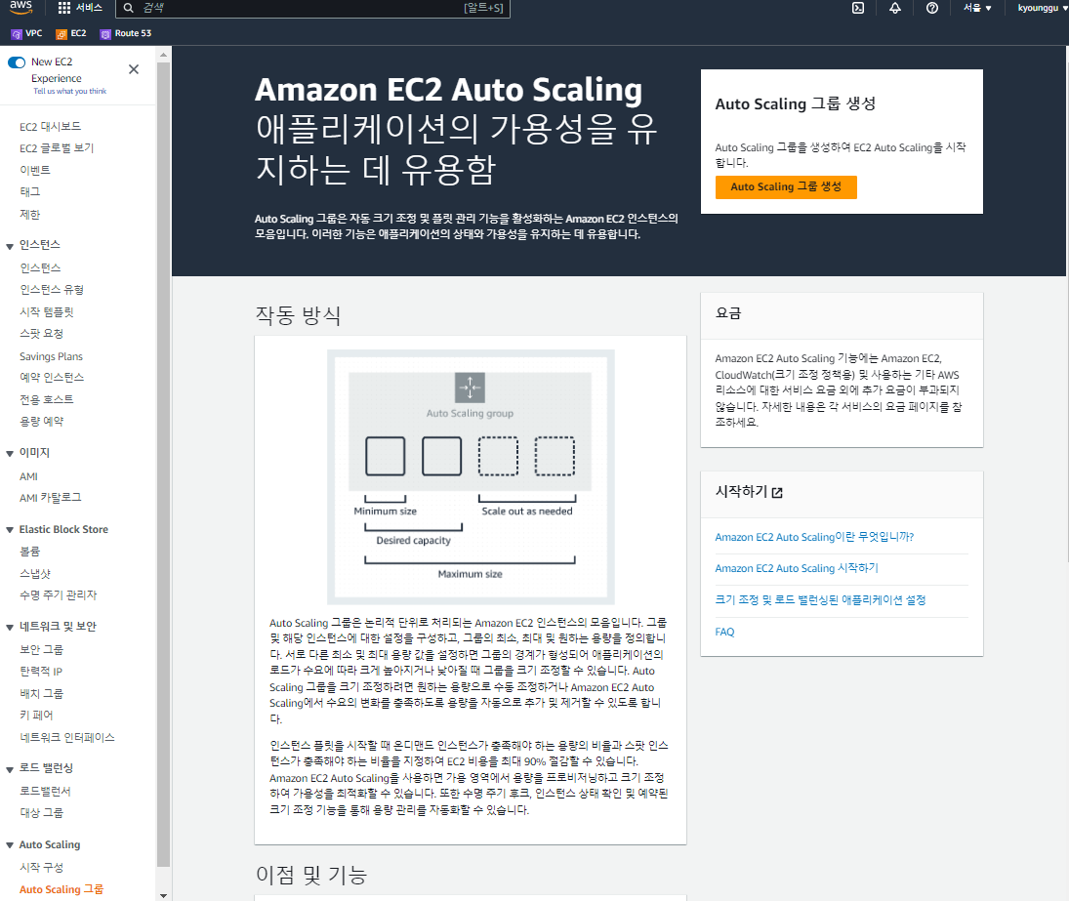Image resolution: width=1069 pixels, height=901 pixels.
Task: Open 로드밸런서 in sidebar
Action: [45, 792]
